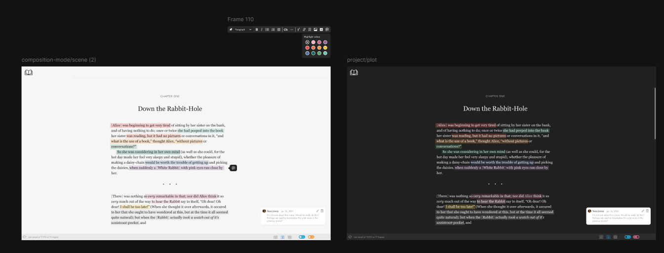Open the book icon in light scene frame
Viewport: 664px width, 253px height.
pyautogui.click(x=29, y=72)
